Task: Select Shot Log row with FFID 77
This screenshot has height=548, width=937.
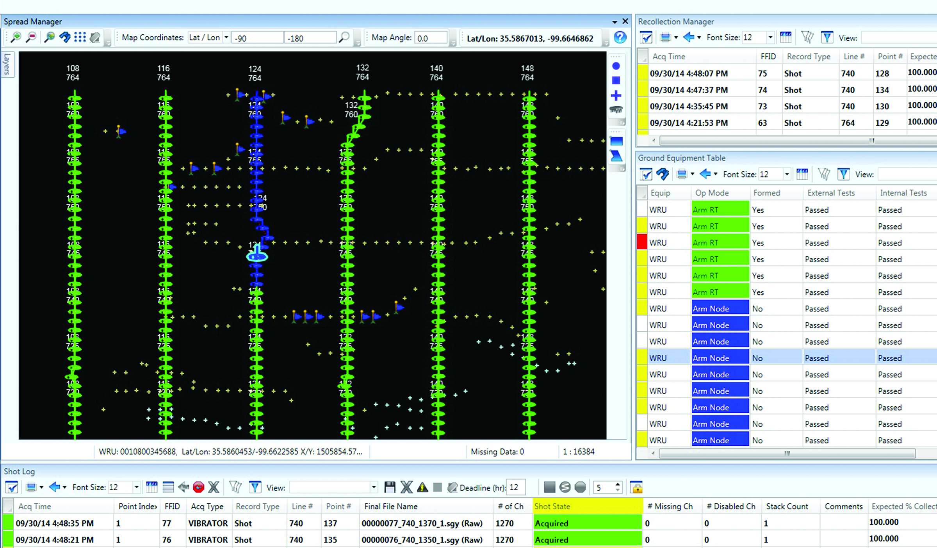Action: click(470, 523)
